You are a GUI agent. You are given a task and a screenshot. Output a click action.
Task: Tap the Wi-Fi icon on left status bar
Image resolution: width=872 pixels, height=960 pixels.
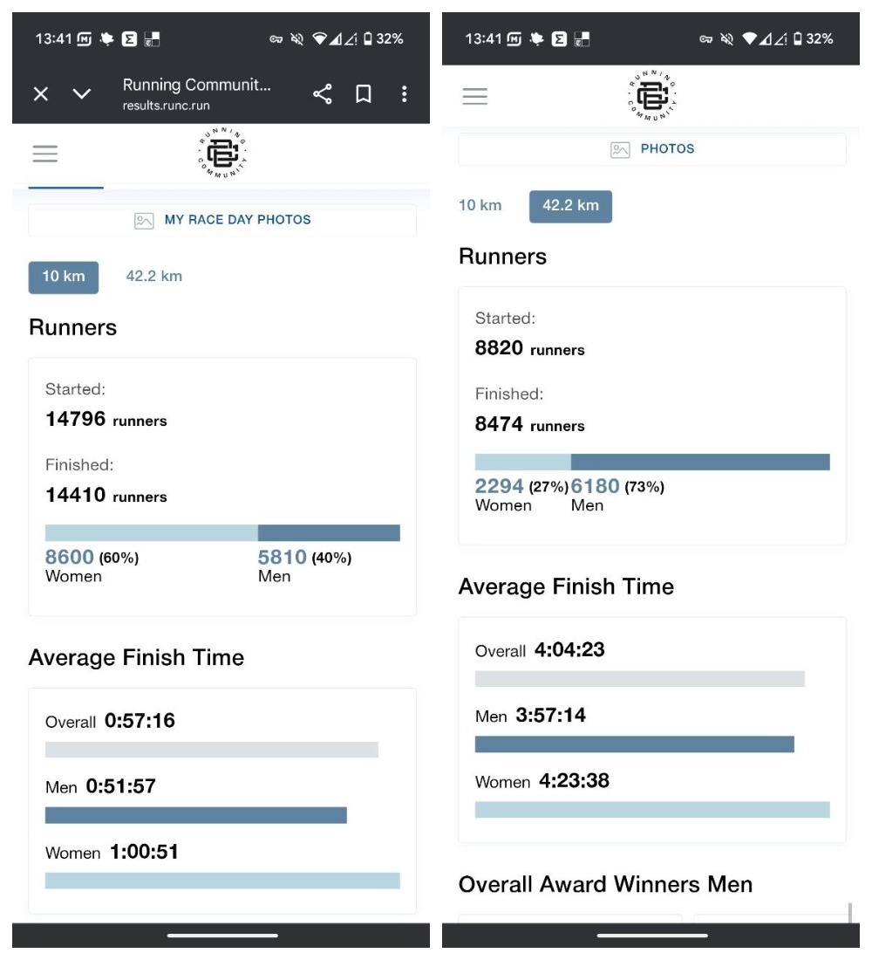pos(319,39)
